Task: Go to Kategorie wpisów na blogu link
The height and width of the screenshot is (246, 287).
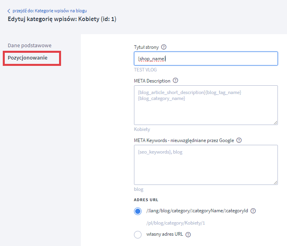Action: pyautogui.click(x=50, y=11)
